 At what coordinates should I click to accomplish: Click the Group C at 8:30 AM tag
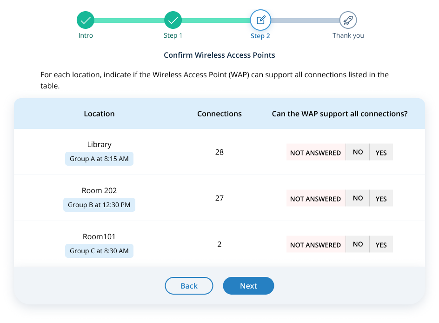point(99,251)
